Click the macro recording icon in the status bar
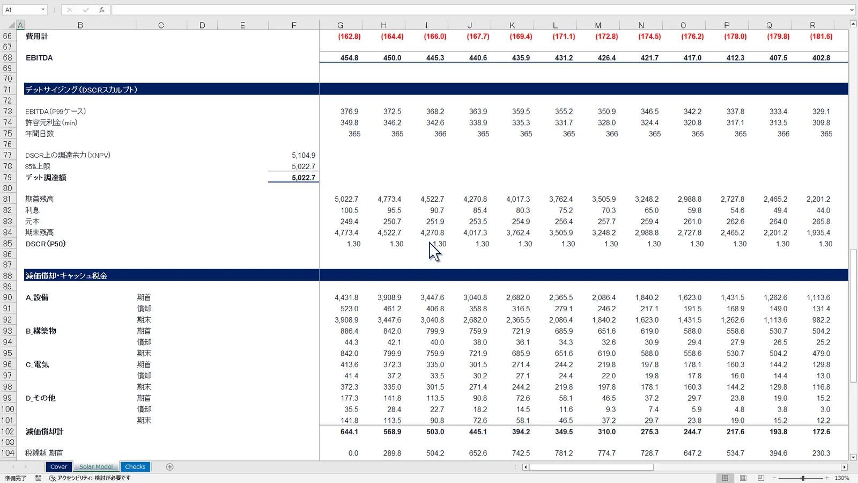Screen dimensions: 858x483 38,478
